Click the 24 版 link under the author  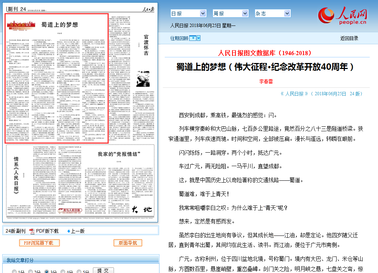coord(355,94)
